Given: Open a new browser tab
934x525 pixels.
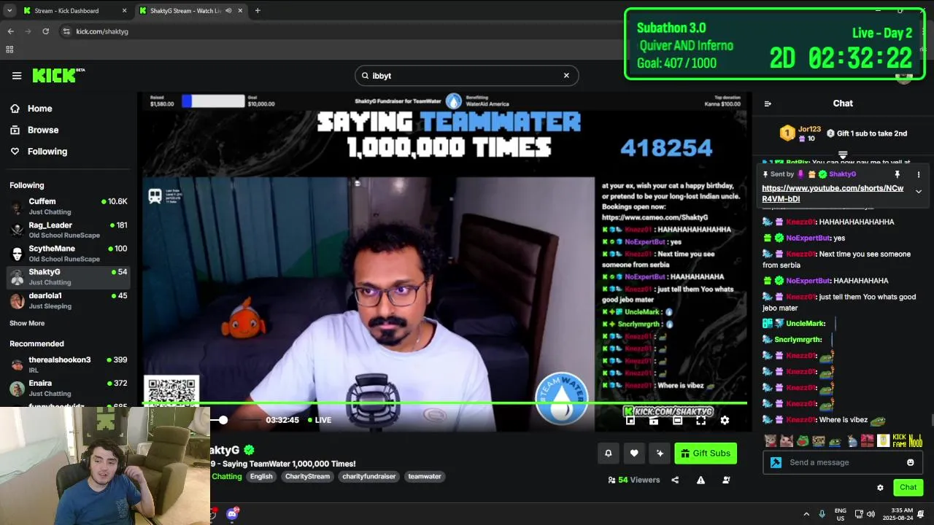Looking at the screenshot, I should [258, 11].
